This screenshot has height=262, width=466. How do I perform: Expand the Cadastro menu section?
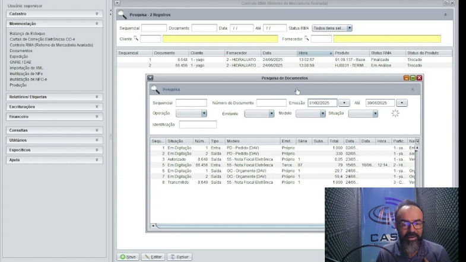point(55,14)
